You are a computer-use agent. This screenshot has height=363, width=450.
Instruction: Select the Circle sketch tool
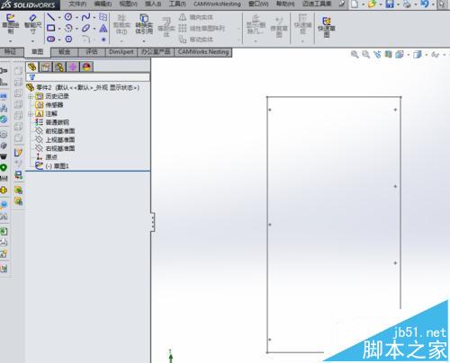click(68, 17)
